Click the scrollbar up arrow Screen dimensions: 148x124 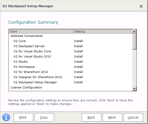click(134, 31)
